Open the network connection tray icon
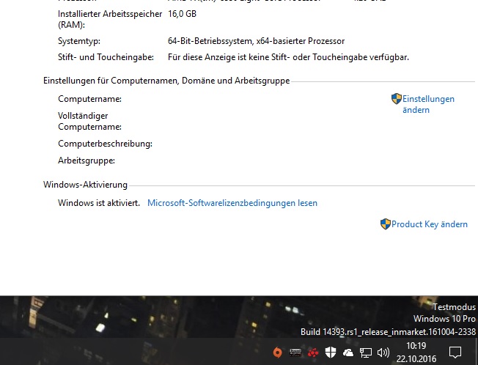The height and width of the screenshot is (365, 478). pyautogui.click(x=366, y=353)
